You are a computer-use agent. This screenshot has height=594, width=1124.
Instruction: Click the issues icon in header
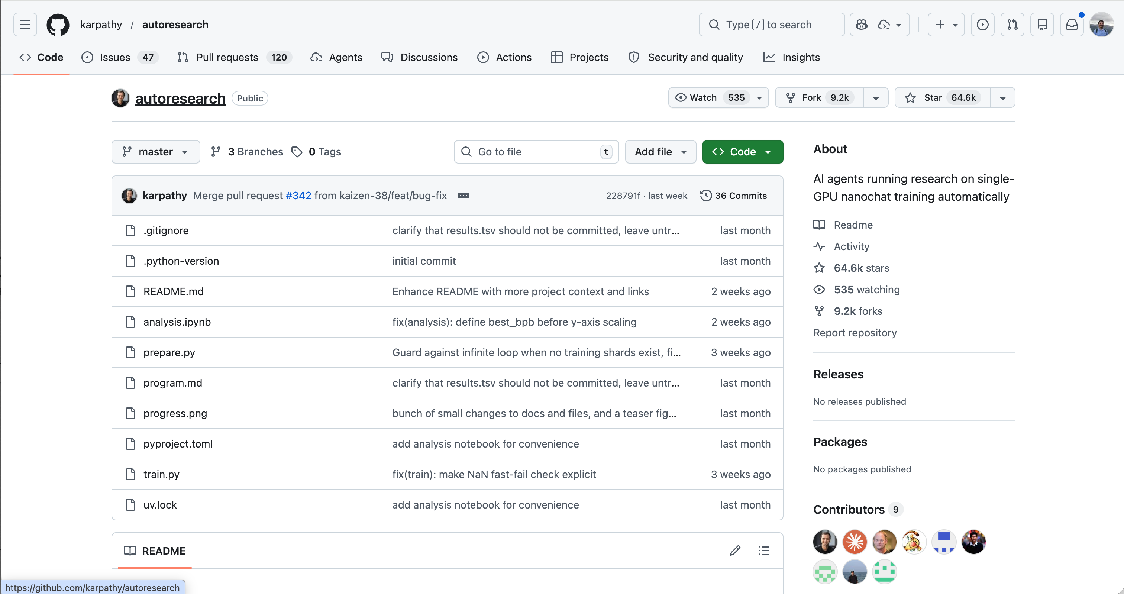coord(982,25)
